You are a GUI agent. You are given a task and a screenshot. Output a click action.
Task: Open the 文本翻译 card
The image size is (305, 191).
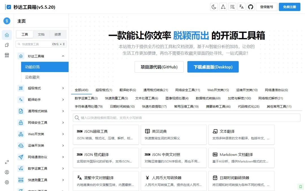click(x=241, y=134)
